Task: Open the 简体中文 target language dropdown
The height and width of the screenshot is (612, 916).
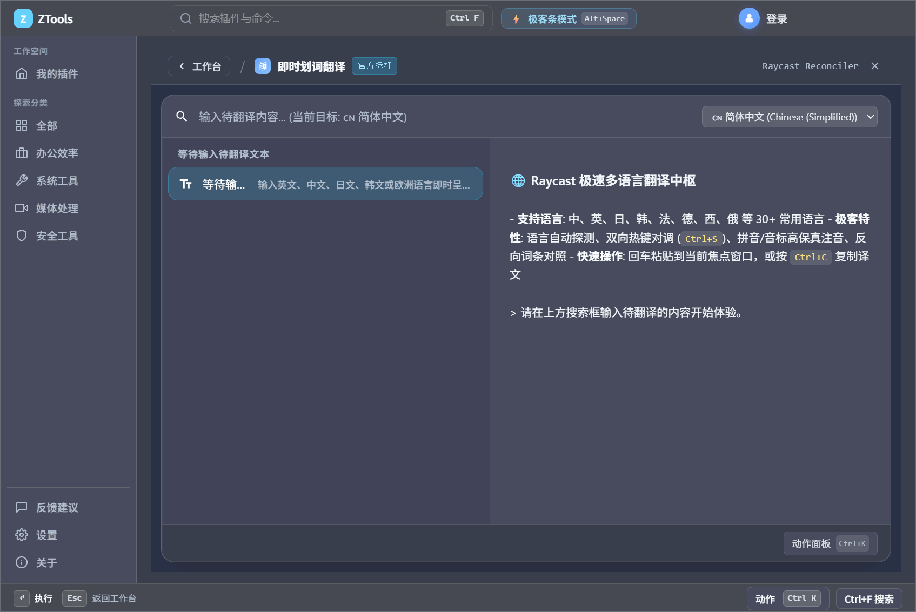Action: (789, 117)
